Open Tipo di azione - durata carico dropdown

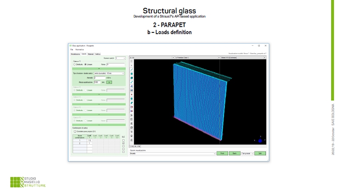pyautogui.click(x=109, y=73)
